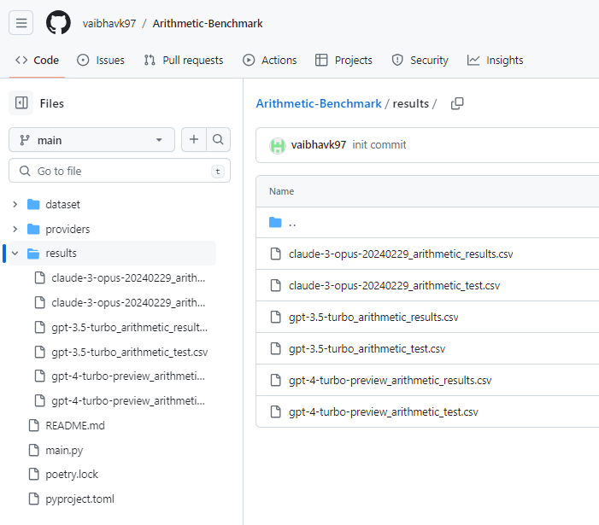599x525 pixels.
Task: Copy path using the copy icon
Action: [x=457, y=103]
